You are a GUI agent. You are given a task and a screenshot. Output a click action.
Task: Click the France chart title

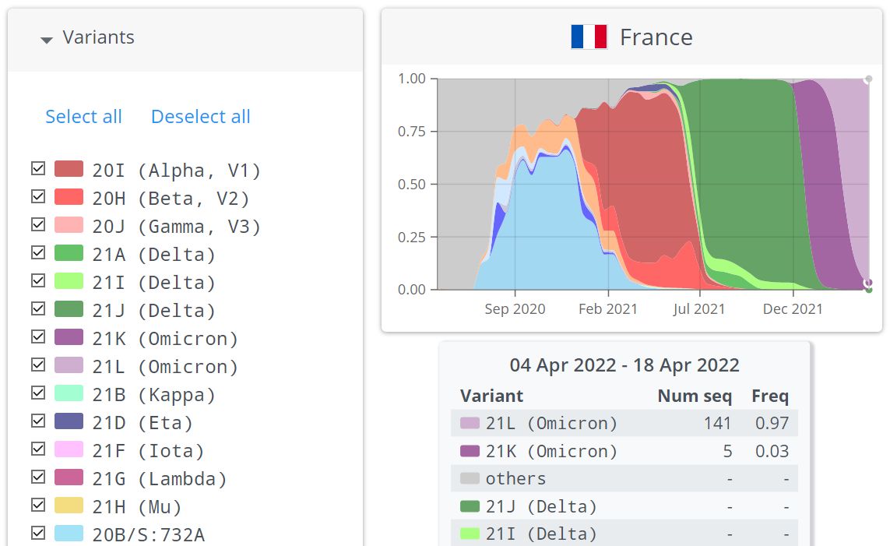click(656, 37)
